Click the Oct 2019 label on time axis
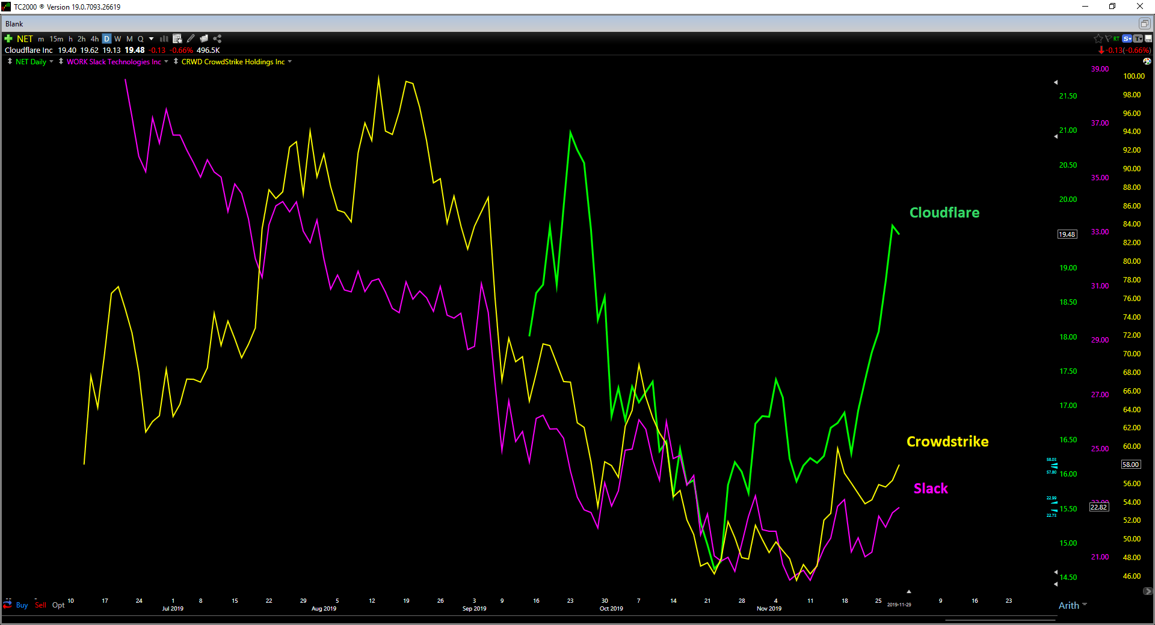 (611, 609)
